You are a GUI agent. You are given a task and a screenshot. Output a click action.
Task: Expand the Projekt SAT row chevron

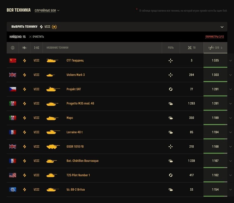pyautogui.click(x=230, y=89)
